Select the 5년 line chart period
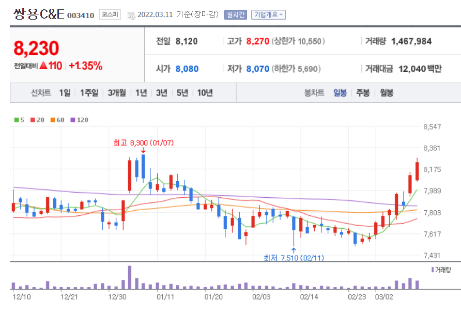Screen dimensions: 461x315 [x=182, y=93]
